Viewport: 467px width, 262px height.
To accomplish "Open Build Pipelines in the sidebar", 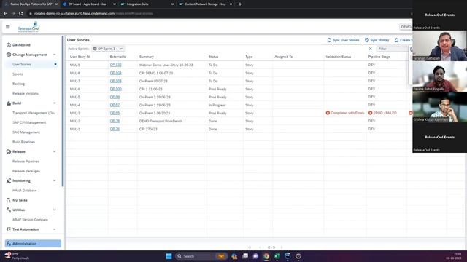I will pos(24,142).
